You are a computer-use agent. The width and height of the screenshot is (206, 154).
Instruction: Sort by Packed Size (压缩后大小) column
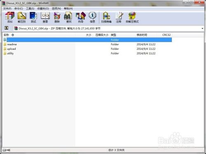click(101, 35)
